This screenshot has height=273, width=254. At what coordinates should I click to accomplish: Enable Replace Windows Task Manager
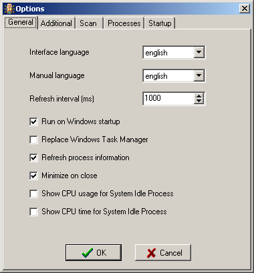[33, 140]
